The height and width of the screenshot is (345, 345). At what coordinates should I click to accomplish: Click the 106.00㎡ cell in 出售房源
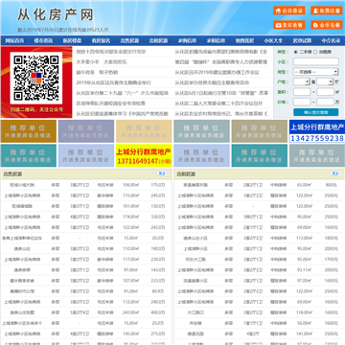point(131,185)
